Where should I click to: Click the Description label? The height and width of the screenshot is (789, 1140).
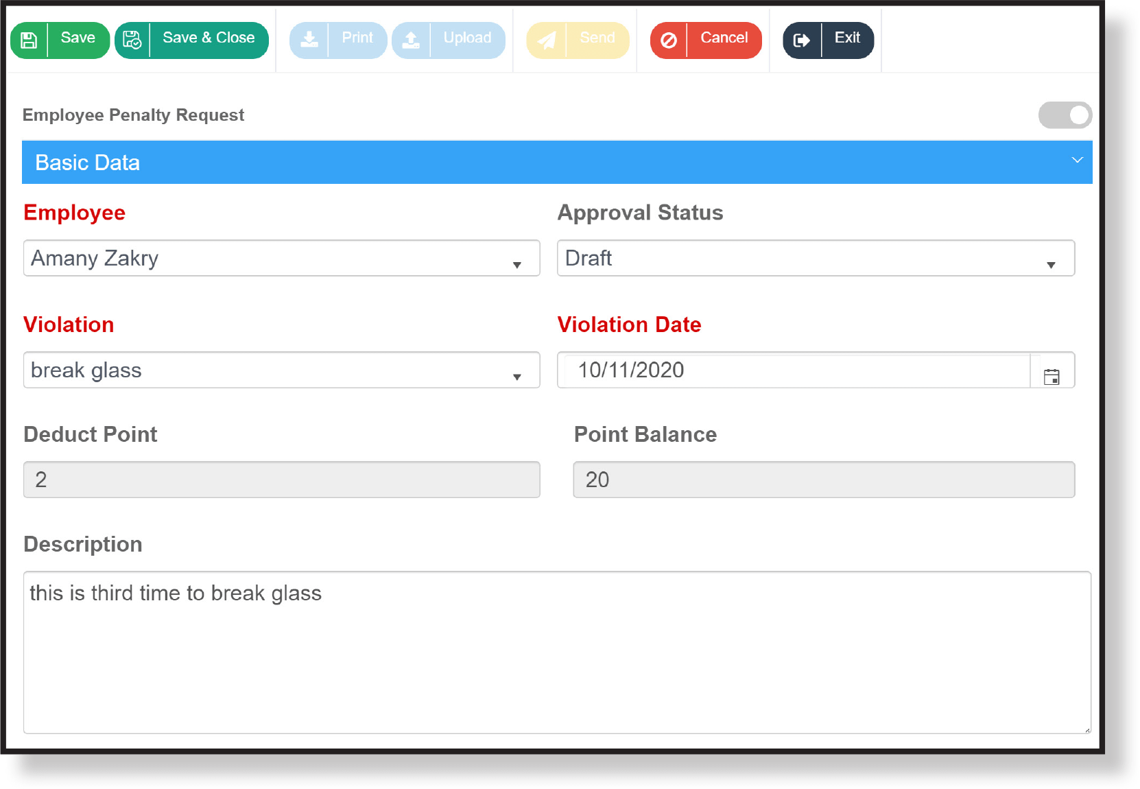pyautogui.click(x=83, y=544)
